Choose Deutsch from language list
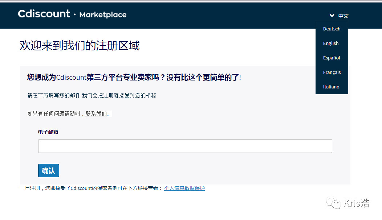Image resolution: width=382 pixels, height=220 pixels. (x=332, y=29)
